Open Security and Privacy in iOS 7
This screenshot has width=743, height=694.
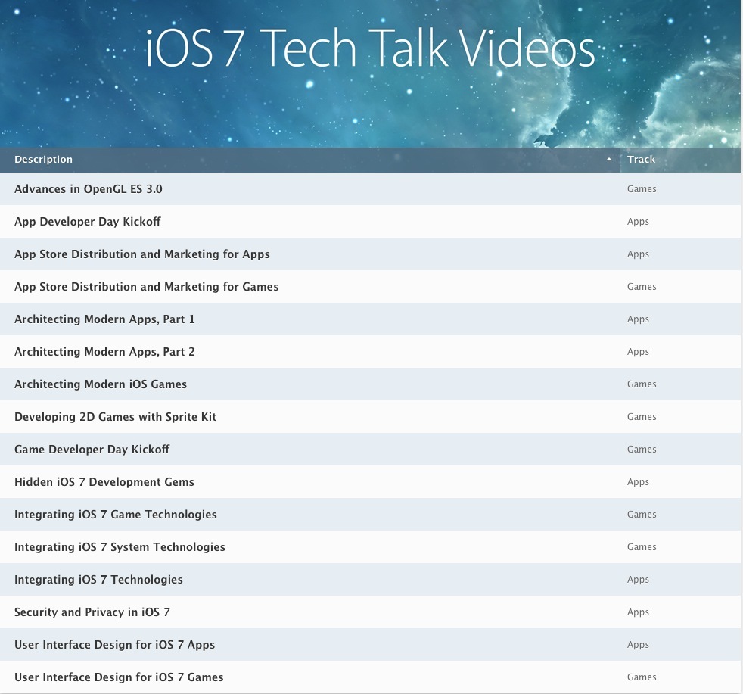92,612
